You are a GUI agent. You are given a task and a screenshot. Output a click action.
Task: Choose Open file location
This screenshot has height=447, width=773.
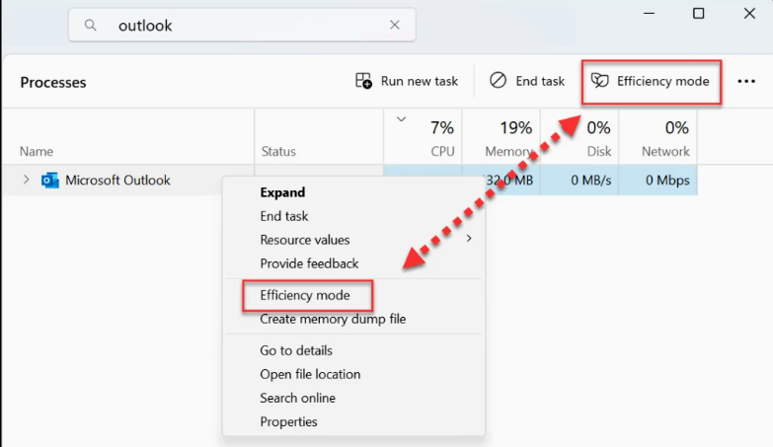tap(310, 374)
